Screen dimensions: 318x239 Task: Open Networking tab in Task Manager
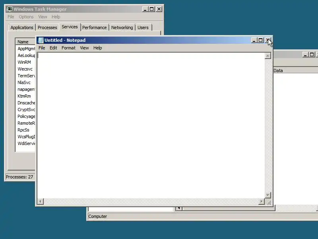pos(122,27)
